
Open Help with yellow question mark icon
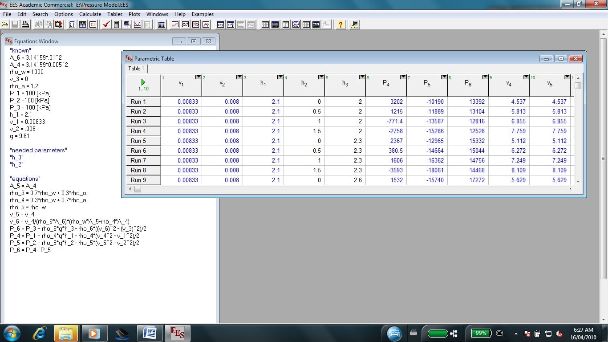point(340,24)
